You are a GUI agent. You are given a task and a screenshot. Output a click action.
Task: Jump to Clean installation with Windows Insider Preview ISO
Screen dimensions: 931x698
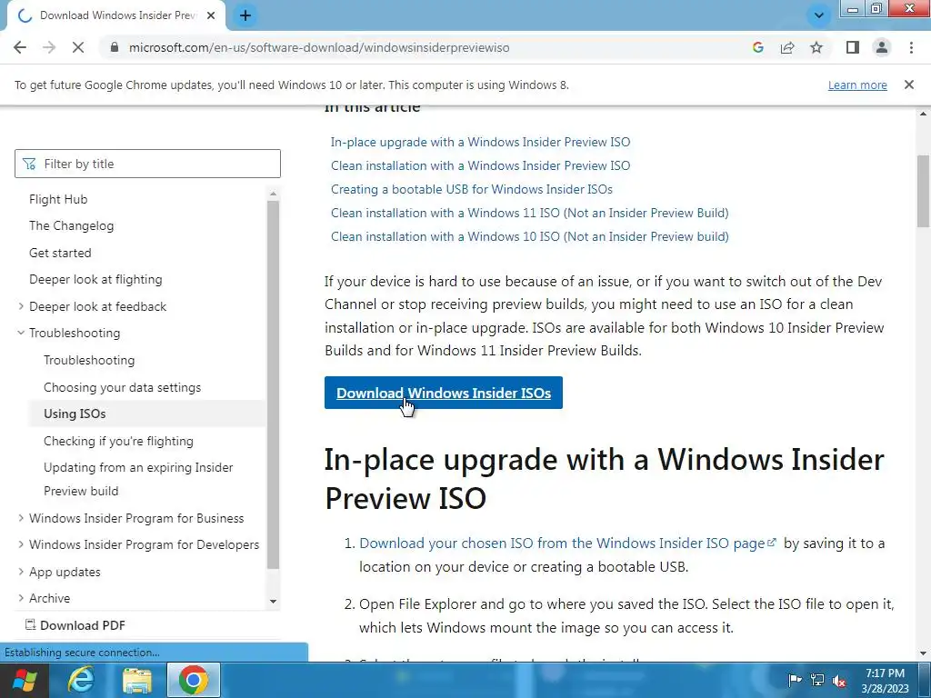click(480, 165)
